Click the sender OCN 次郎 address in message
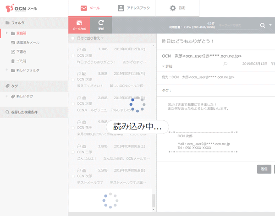 point(202,56)
